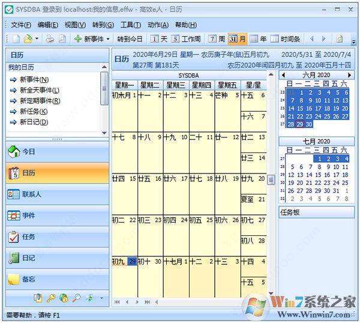This screenshot has width=360, height=323.
Task: Expand the 新事件 dropdown arrow in toolbar
Action: click(108, 39)
